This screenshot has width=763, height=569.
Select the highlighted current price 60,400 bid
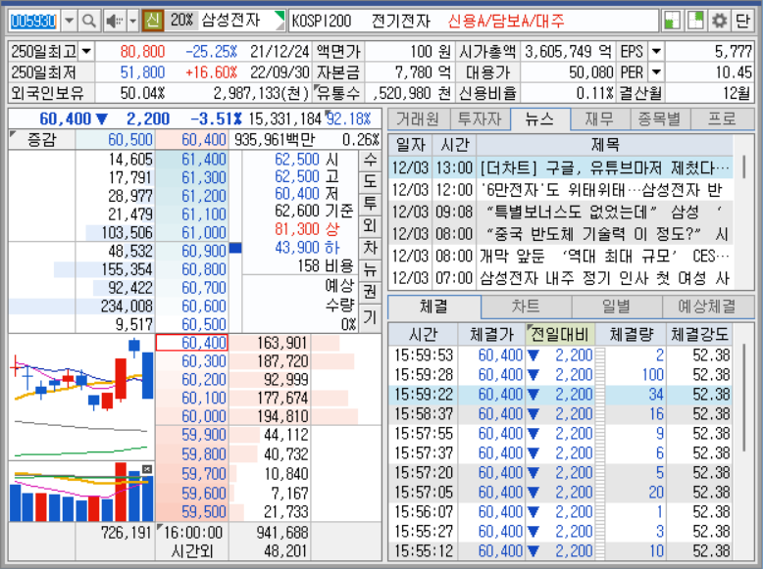pos(192,343)
